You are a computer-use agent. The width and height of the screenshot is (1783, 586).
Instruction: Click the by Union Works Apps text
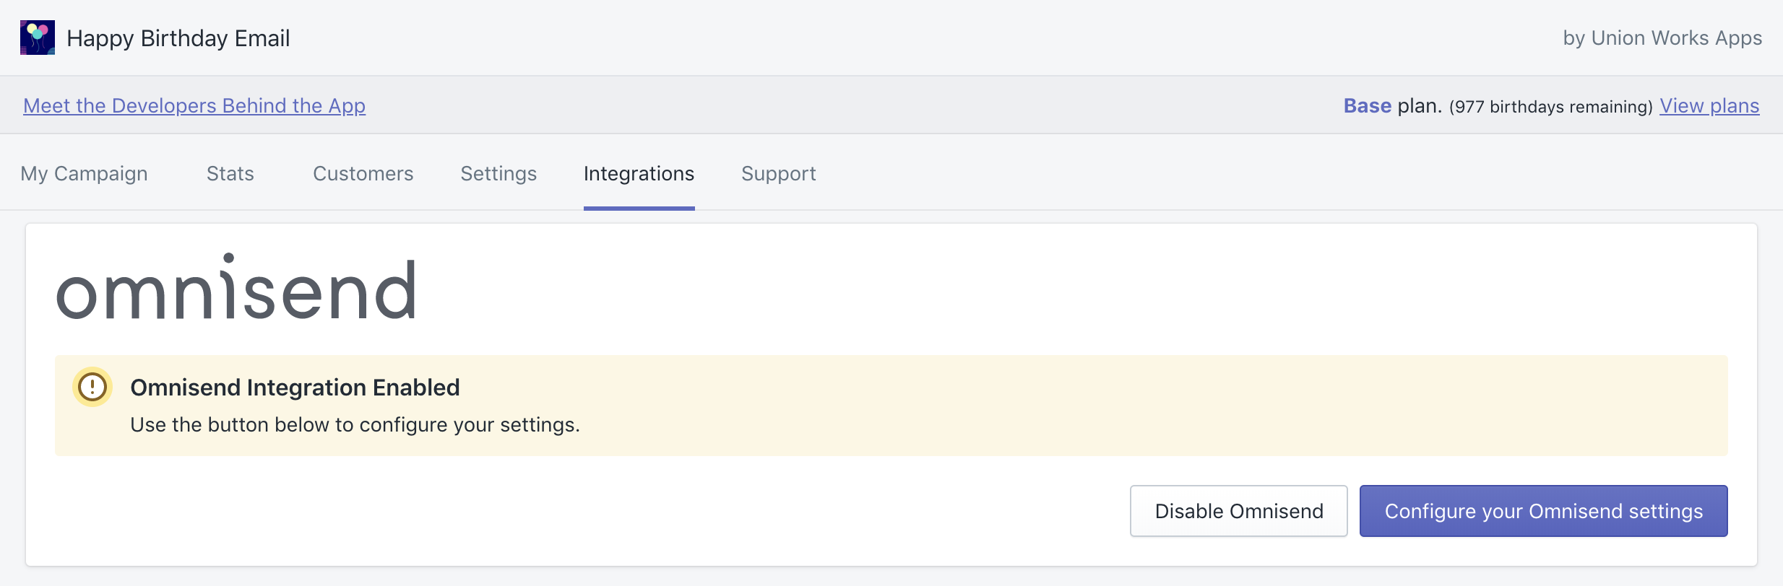[x=1662, y=38]
